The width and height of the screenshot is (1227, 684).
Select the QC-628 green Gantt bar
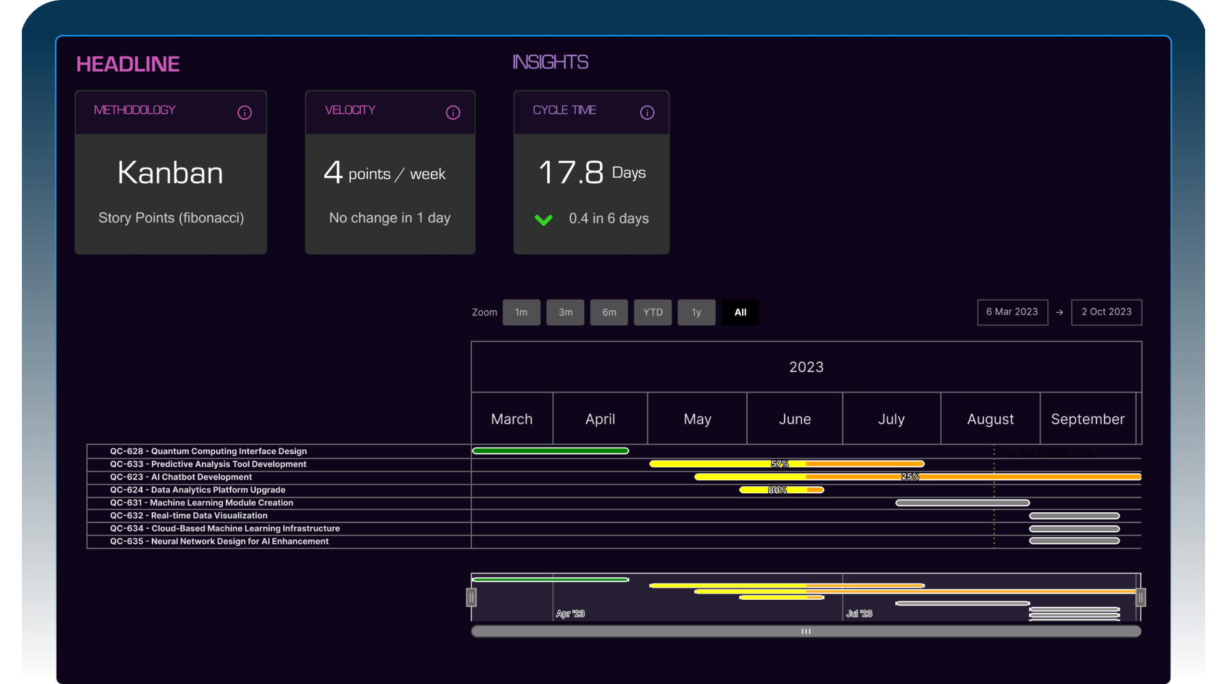[x=550, y=451]
